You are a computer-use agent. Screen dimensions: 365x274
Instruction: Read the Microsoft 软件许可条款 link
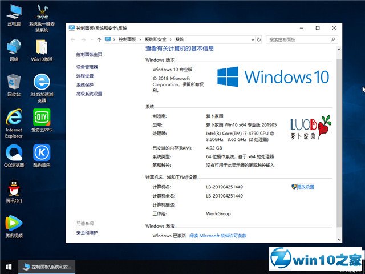[218, 236]
